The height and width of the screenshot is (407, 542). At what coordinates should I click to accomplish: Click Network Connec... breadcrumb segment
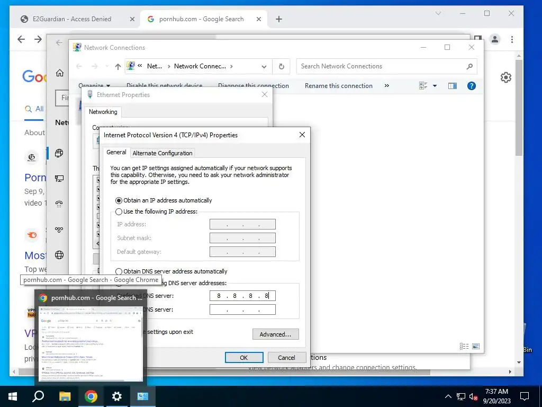[200, 66]
